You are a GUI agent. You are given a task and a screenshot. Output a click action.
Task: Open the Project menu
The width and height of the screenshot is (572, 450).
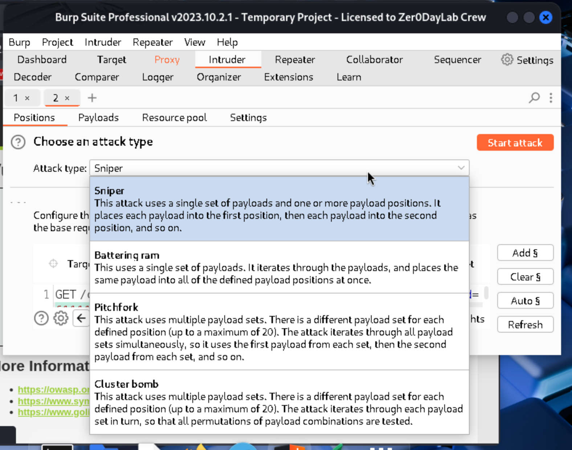(x=58, y=42)
